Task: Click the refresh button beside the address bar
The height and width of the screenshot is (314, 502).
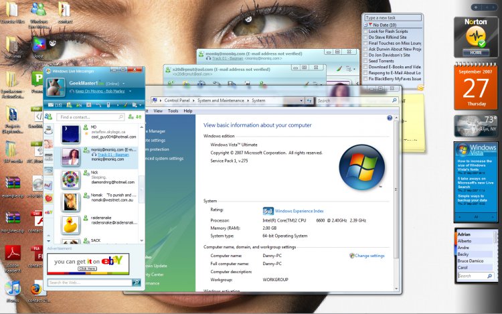Action: (x=309, y=100)
